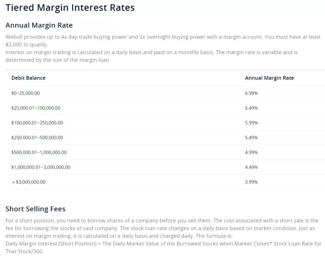Click the 4.49% margin rate

251,167
